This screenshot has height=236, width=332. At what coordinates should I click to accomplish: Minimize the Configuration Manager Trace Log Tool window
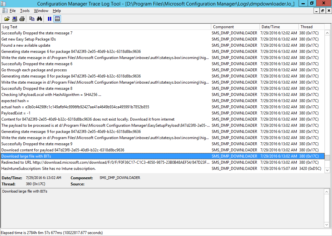(x=303, y=3)
